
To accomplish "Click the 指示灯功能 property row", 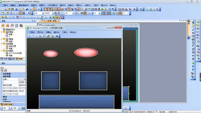I will click(14, 85).
